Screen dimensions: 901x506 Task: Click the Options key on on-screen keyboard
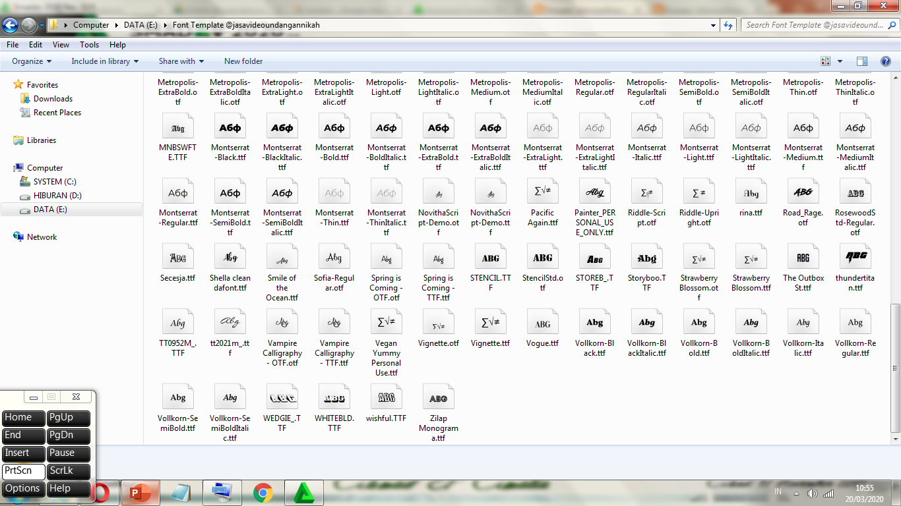click(x=24, y=489)
